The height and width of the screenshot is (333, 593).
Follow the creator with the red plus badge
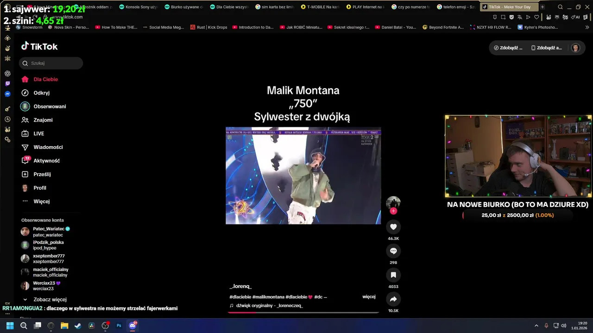click(393, 211)
